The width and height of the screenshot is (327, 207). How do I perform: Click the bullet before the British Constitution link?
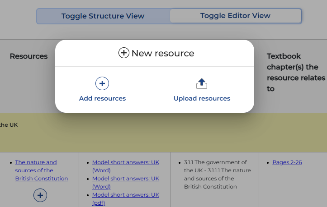coord(10,162)
